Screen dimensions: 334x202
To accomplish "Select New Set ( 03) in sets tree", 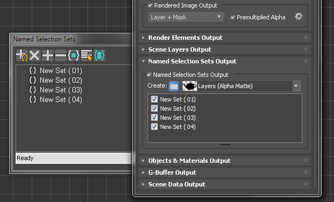I will click(61, 90).
